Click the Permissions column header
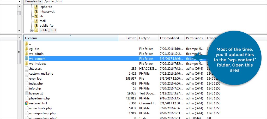267x119 pixels. 195,38
